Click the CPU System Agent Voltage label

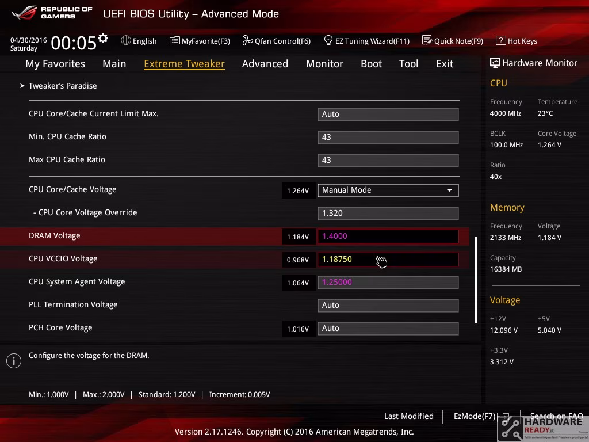(77, 281)
